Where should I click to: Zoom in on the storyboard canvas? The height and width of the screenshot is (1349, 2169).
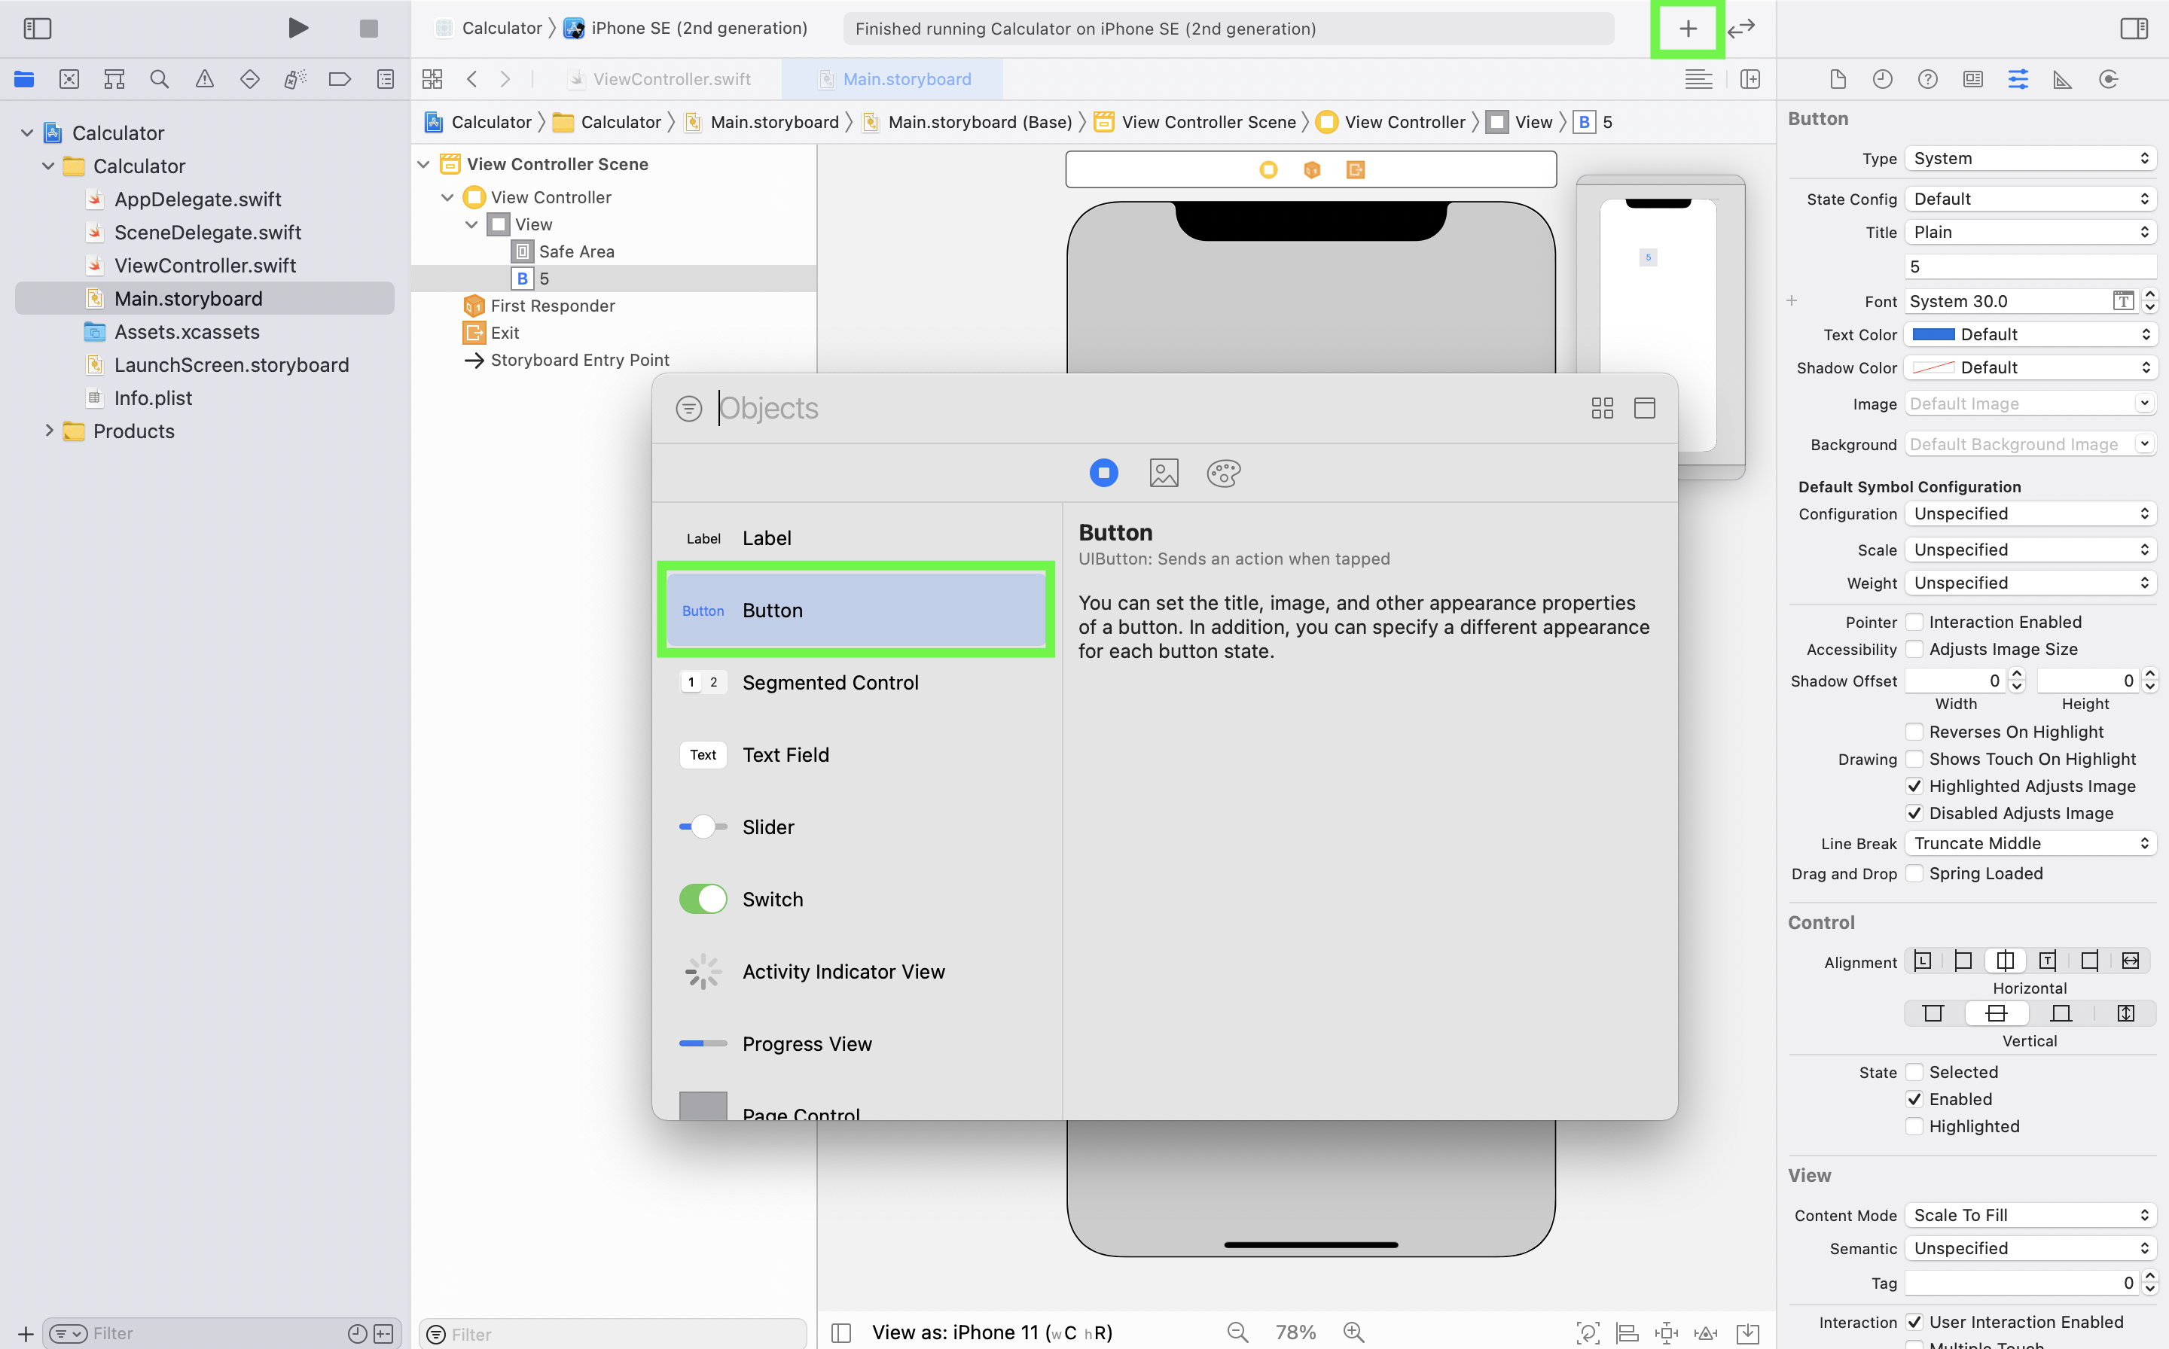click(x=1354, y=1332)
